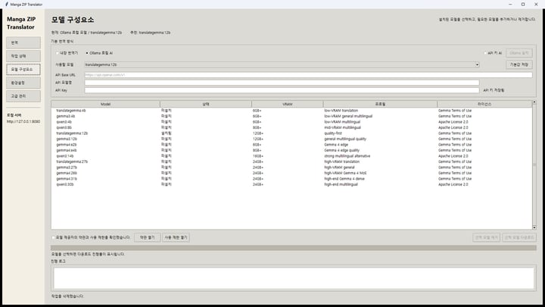This screenshot has height=307, width=545.
Task: Click the '16GB+' VRAM cell
Action: click(258, 156)
